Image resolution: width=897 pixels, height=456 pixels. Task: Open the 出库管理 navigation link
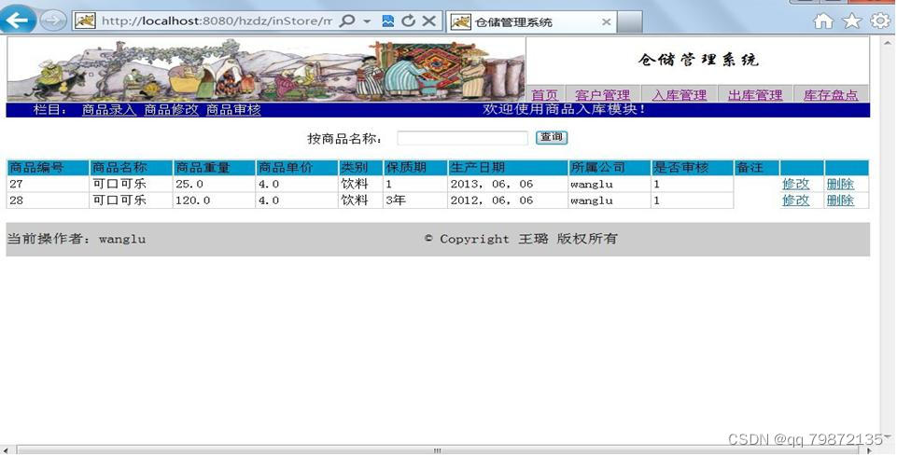click(x=755, y=95)
